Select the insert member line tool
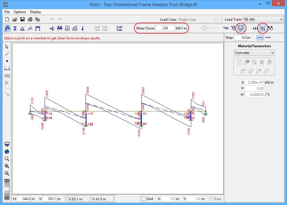287x205 pixels. click(x=7, y=54)
